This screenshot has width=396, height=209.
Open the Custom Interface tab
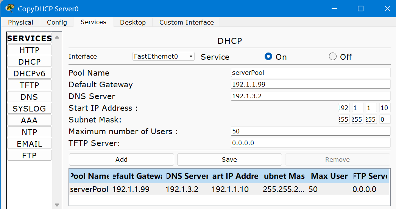[186, 22]
